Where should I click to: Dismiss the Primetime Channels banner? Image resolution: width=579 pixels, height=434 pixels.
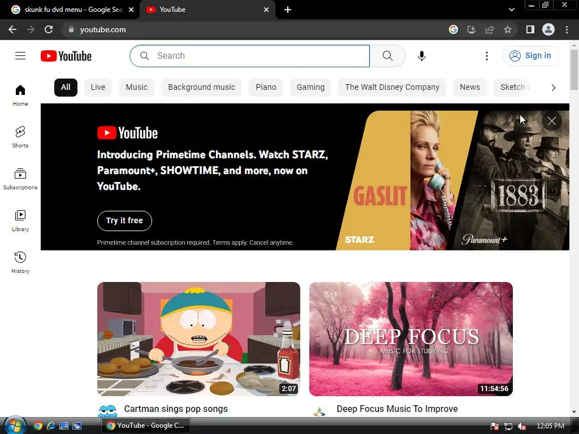point(552,121)
